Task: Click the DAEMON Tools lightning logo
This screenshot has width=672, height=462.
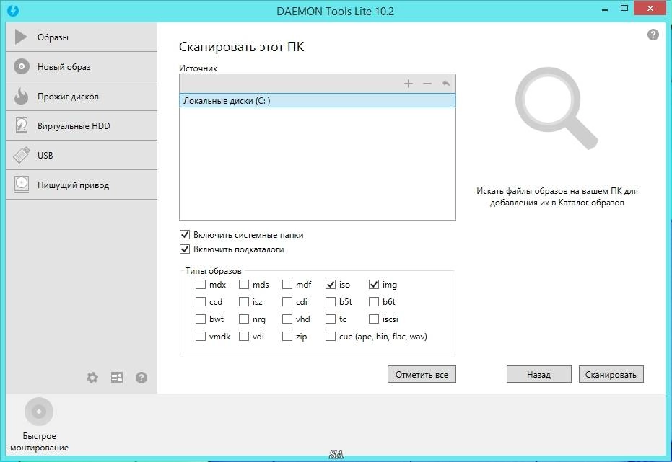Action: (x=13, y=10)
